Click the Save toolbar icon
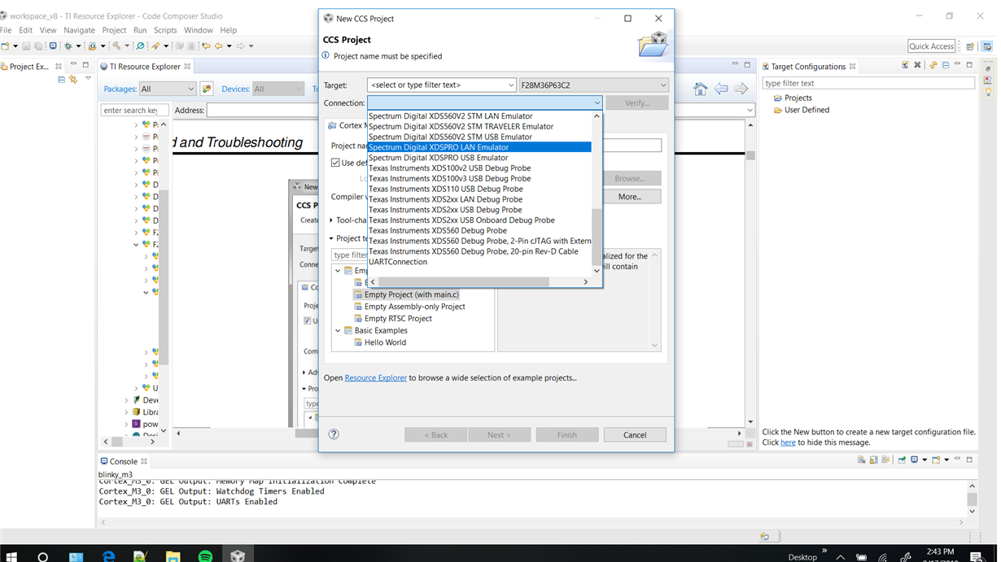Image resolution: width=1001 pixels, height=562 pixels. [x=27, y=46]
